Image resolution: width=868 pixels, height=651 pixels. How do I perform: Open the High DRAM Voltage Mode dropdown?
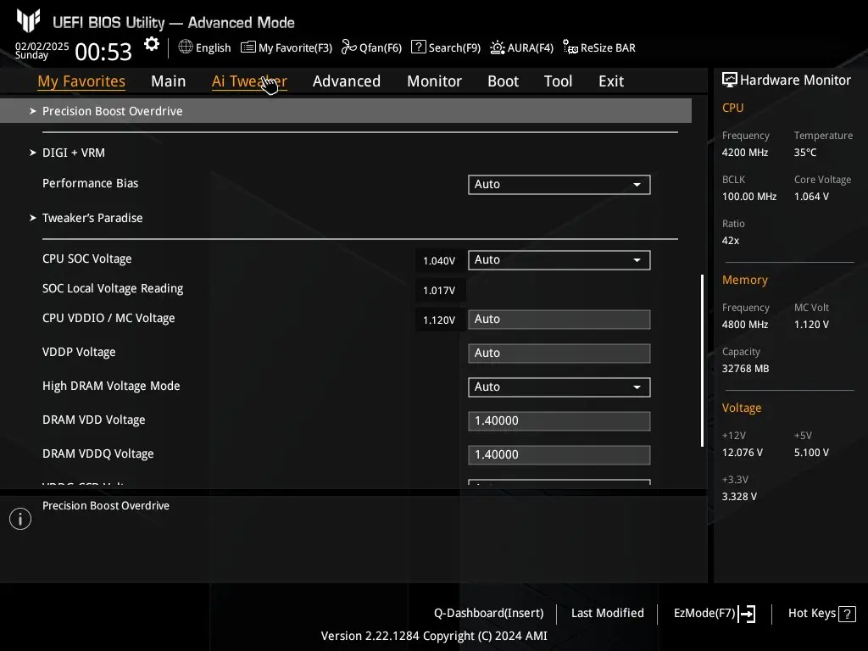point(559,387)
